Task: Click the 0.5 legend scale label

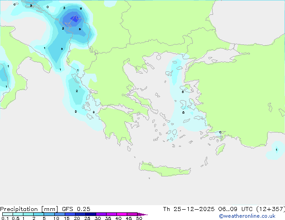Action: 16,218
